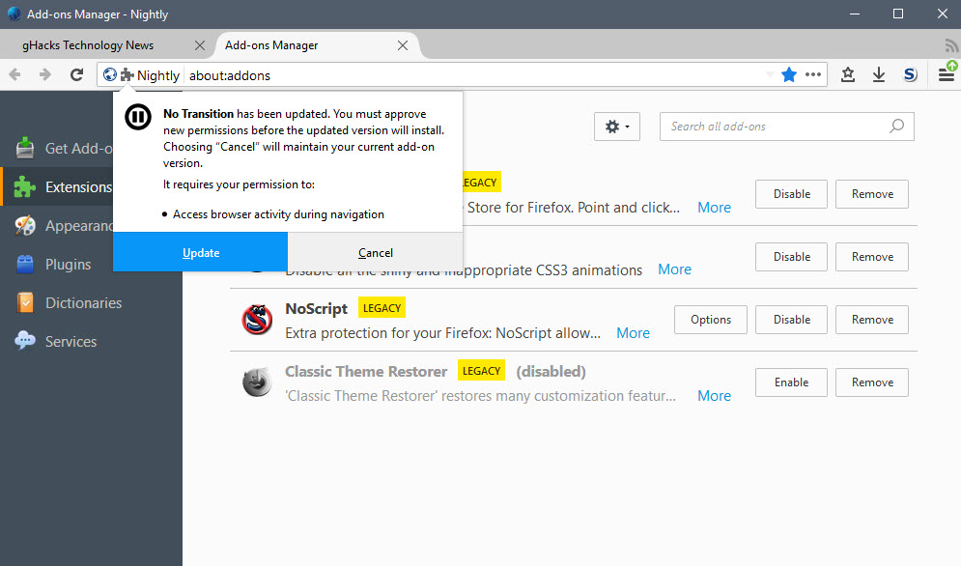
Task: Enable Classic Theme Restorer
Action: 791,382
